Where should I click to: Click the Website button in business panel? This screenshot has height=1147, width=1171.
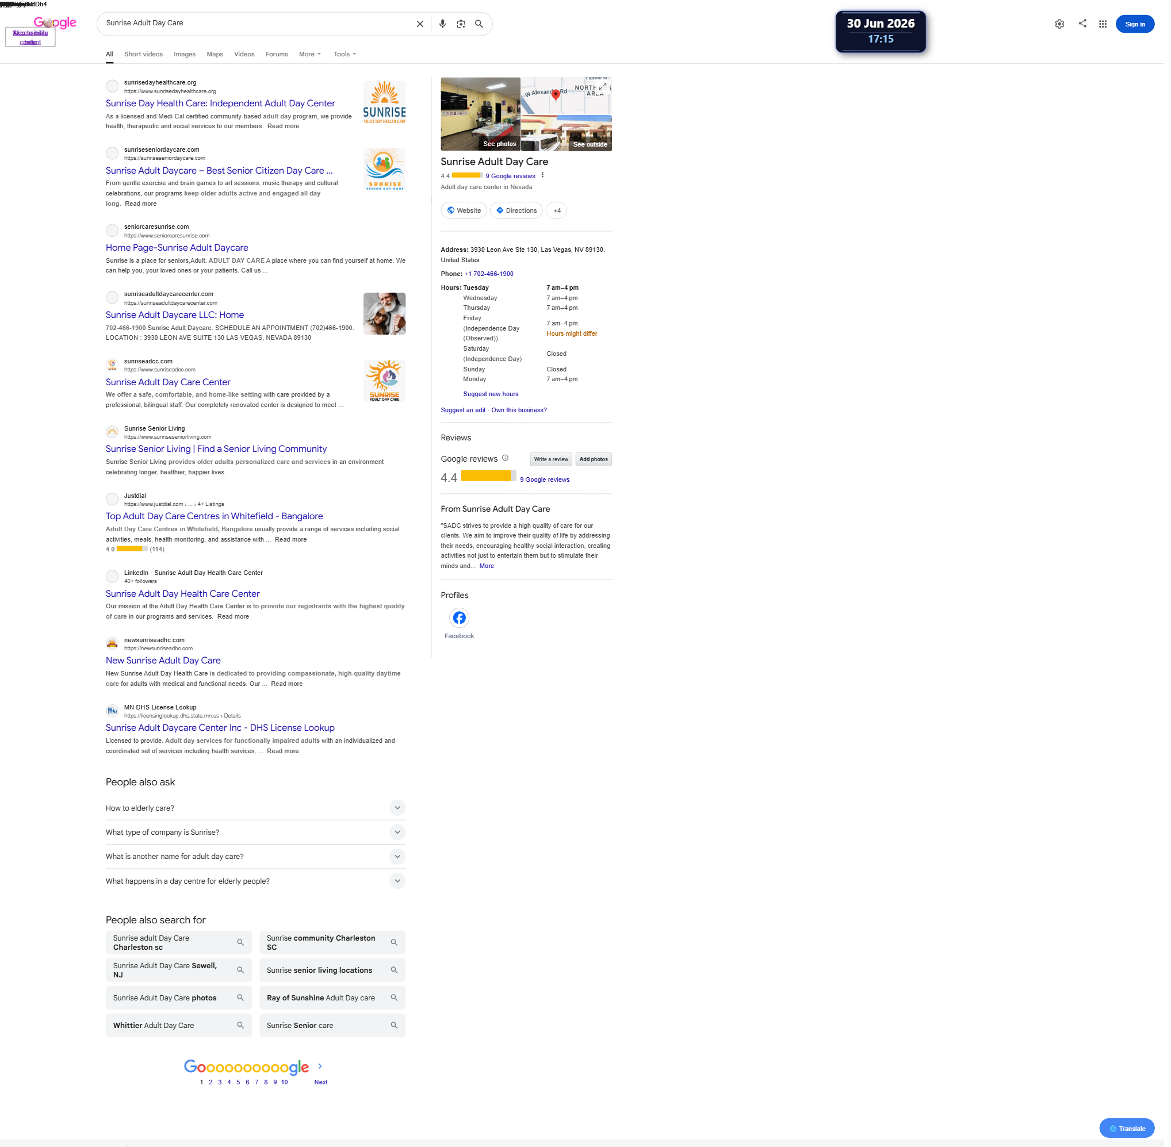tap(464, 210)
